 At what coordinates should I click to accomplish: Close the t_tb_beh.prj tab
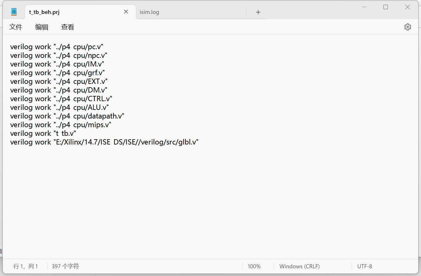tap(126, 12)
